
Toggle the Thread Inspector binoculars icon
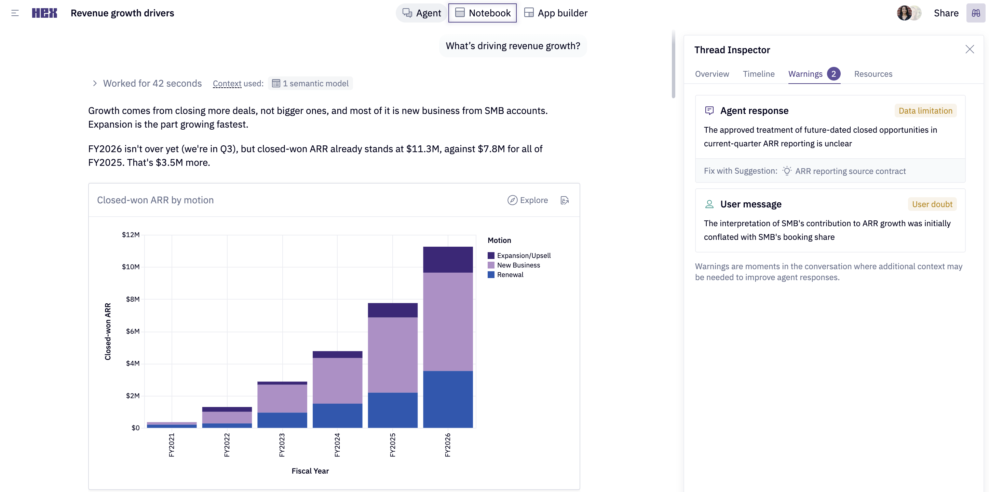pyautogui.click(x=976, y=13)
